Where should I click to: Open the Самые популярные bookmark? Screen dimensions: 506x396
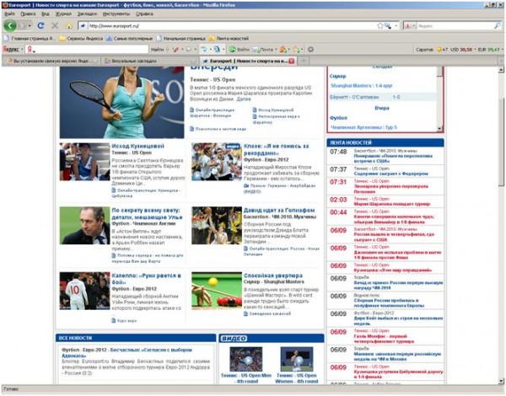[129, 39]
